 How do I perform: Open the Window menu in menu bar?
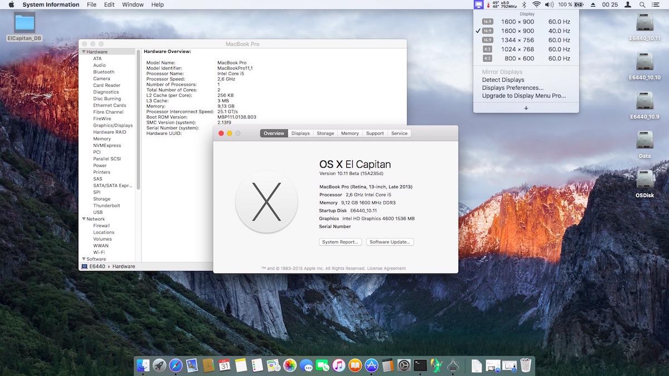pos(133,4)
